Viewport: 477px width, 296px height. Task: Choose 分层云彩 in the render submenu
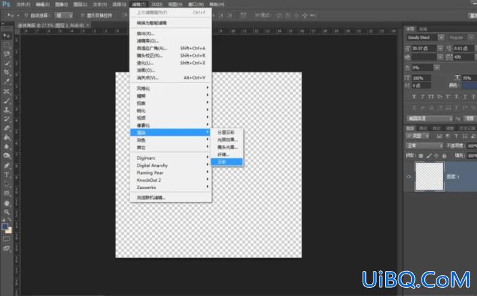click(227, 132)
